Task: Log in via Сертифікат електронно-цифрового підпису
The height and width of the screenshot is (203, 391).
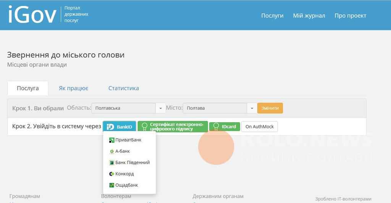Action: pyautogui.click(x=173, y=126)
